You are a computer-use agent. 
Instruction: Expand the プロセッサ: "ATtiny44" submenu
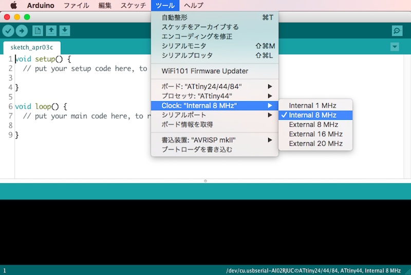click(x=215, y=96)
